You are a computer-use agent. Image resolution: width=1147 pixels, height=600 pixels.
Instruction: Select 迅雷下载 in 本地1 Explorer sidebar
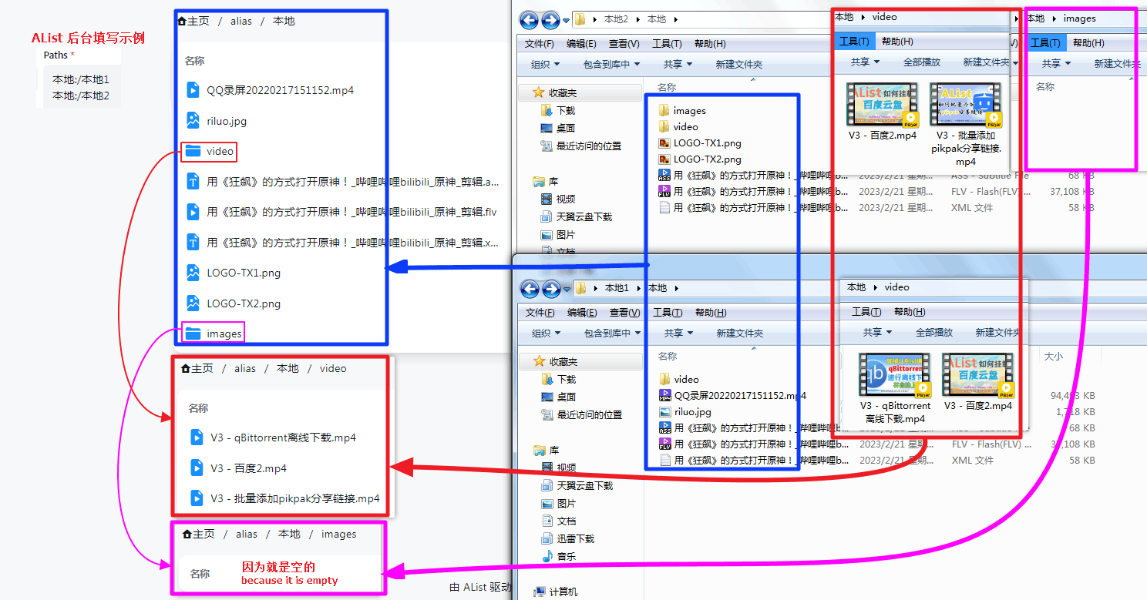567,538
